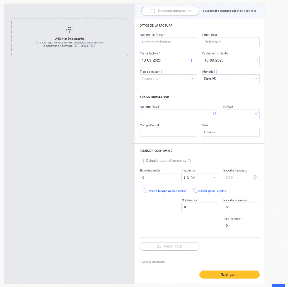Change 21% IVA tax dropdown
Viewport: 289px width, 287px height.
tap(199, 178)
